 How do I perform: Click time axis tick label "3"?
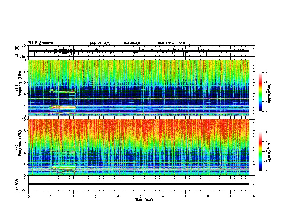tap(96, 196)
